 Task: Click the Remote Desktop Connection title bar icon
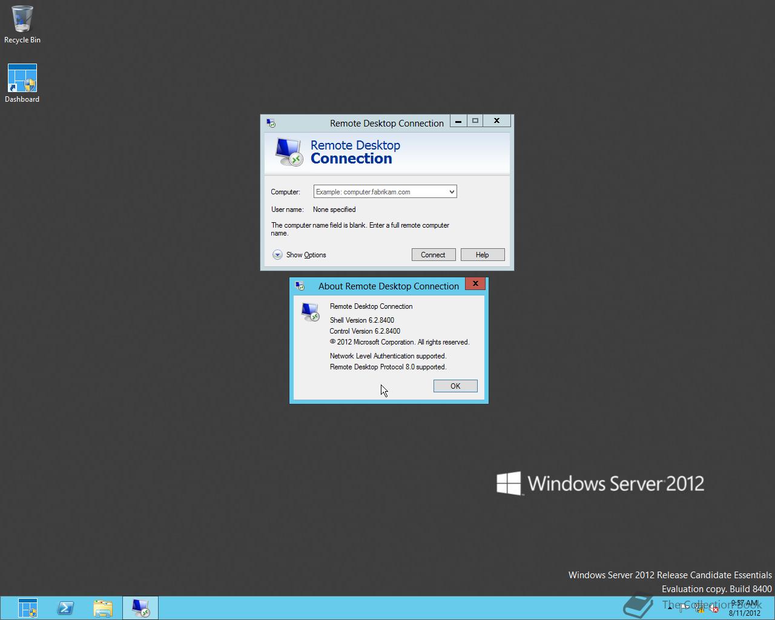point(271,123)
